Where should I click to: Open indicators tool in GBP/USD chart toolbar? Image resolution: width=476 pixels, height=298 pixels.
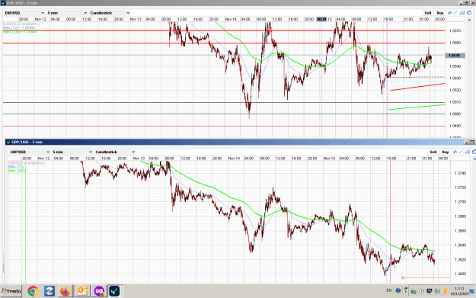pos(455,152)
